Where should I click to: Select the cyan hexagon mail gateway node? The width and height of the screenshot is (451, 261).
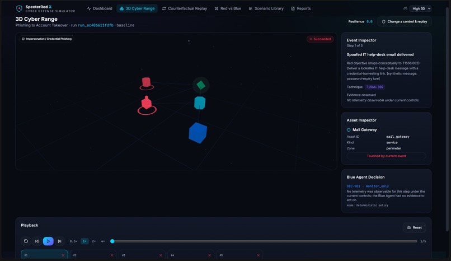click(200, 103)
